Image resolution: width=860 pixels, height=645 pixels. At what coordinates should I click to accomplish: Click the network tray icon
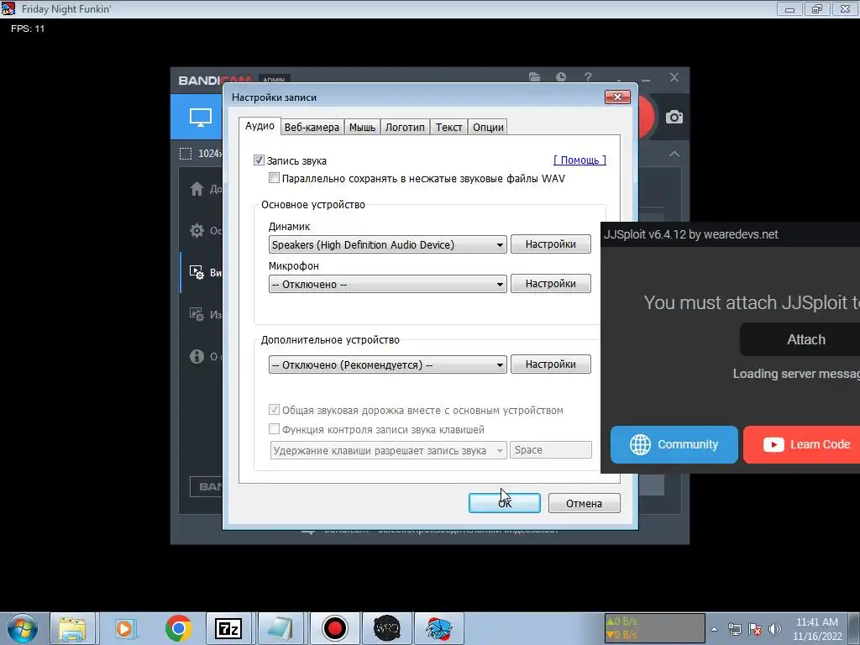(734, 629)
